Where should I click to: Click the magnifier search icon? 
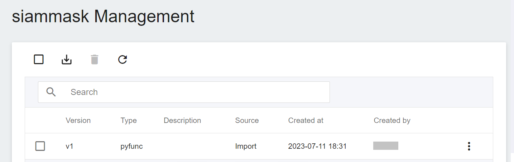[51, 92]
